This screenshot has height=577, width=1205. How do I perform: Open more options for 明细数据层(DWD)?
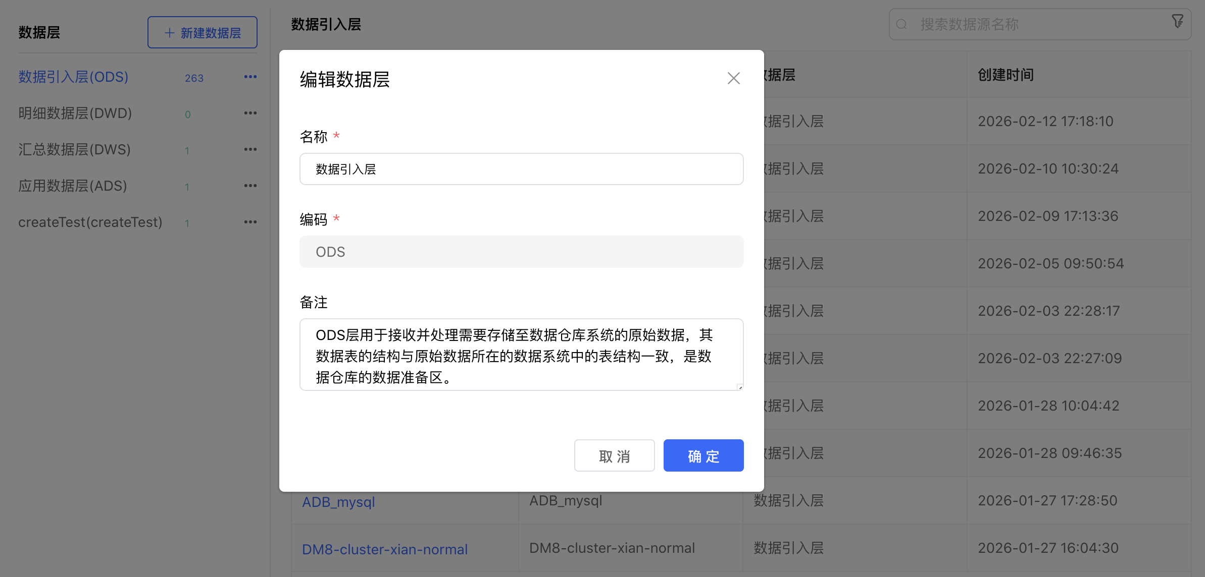[x=250, y=113]
